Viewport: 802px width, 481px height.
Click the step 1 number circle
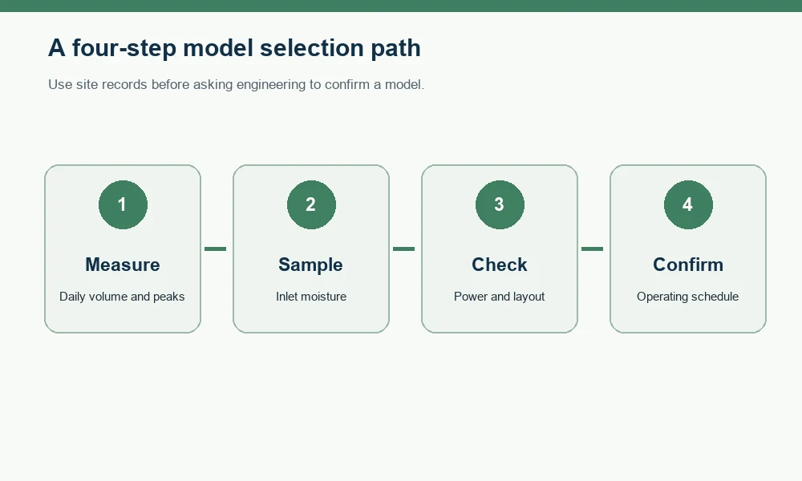click(123, 204)
